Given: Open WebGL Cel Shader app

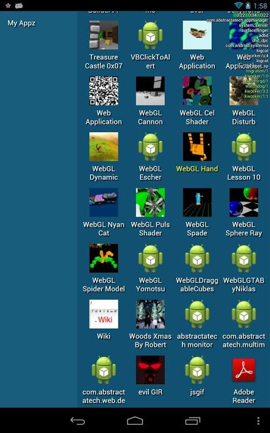Looking at the screenshot, I should click(197, 91).
